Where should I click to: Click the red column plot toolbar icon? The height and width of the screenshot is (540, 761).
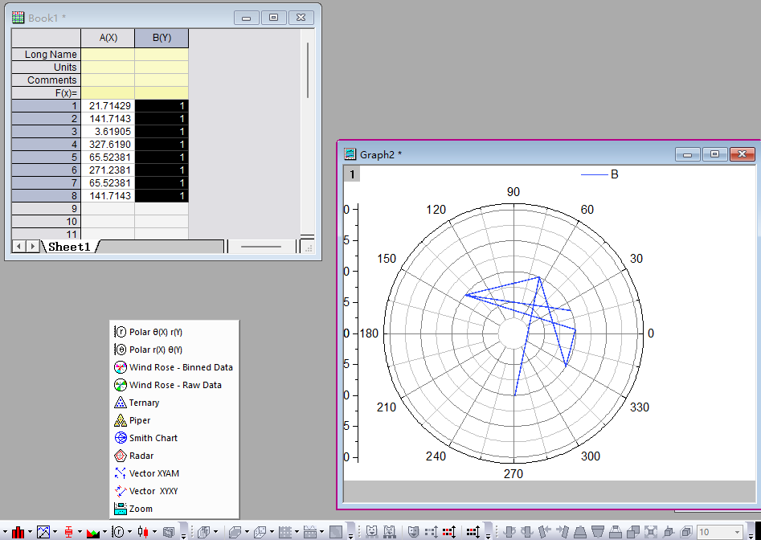pos(18,532)
